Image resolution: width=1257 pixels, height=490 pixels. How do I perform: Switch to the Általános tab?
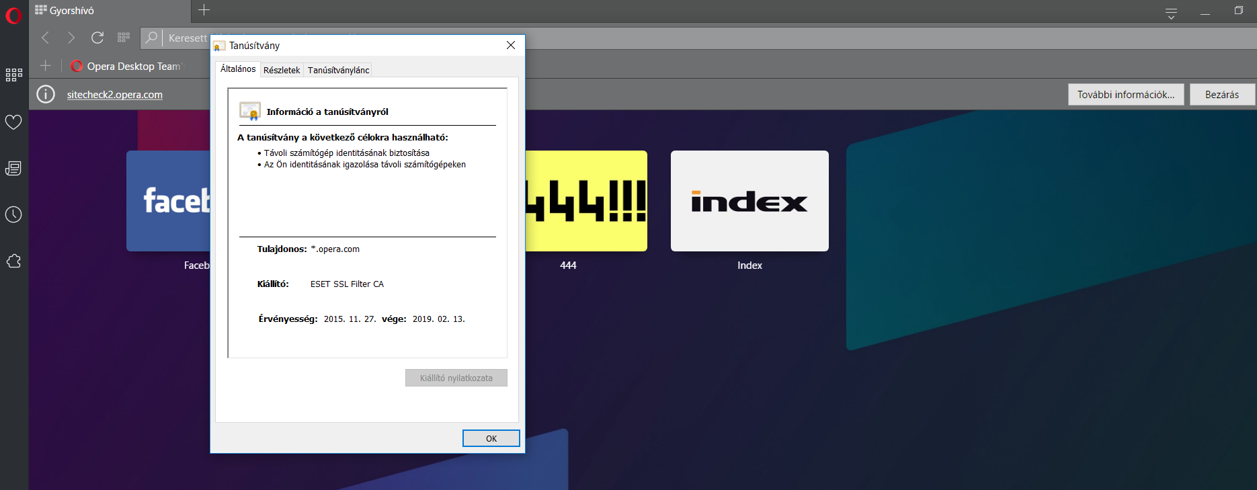pos(238,69)
